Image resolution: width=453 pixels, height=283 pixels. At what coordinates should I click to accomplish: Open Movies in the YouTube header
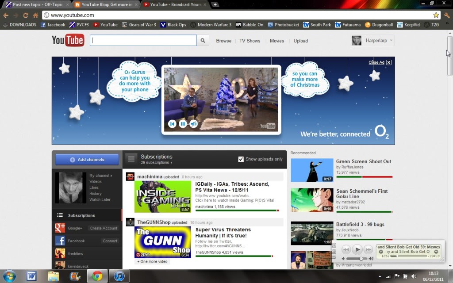click(x=277, y=41)
